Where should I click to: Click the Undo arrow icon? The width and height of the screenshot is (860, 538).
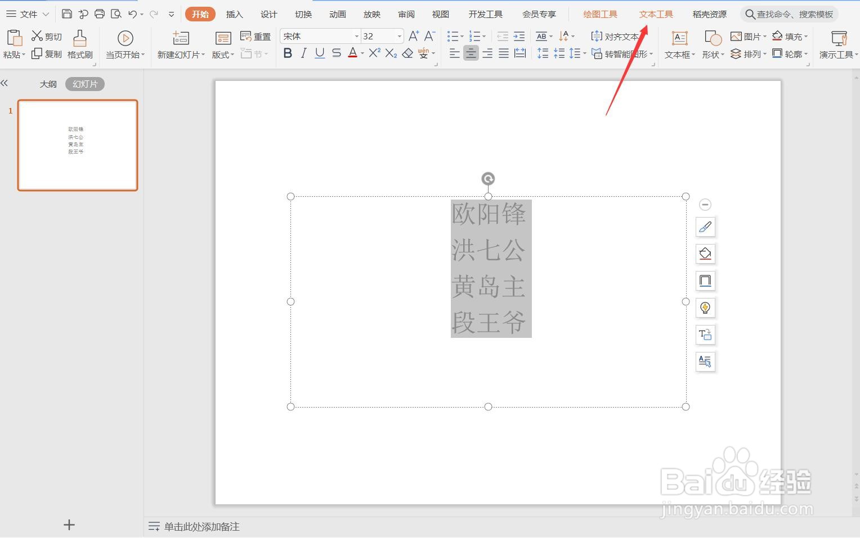point(132,14)
